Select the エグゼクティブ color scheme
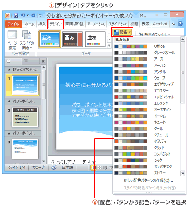Image resolution: width=188 pixels, height=207 pixels. (x=147, y=84)
